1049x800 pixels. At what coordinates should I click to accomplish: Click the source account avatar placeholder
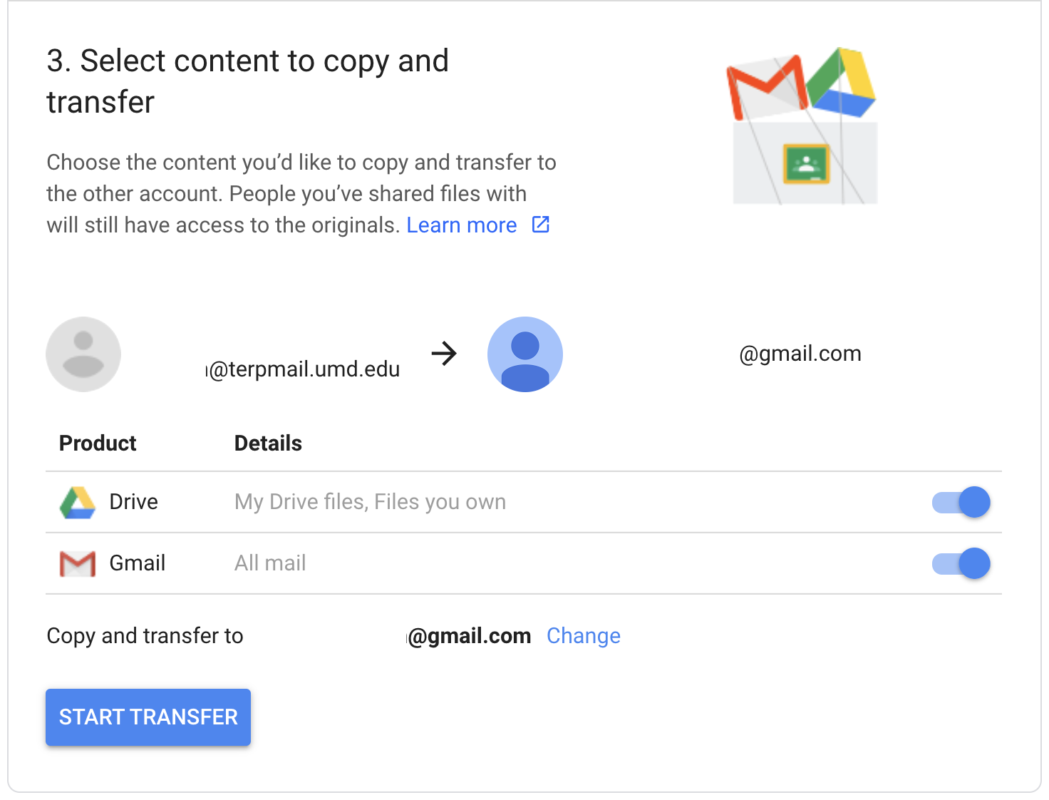click(83, 354)
